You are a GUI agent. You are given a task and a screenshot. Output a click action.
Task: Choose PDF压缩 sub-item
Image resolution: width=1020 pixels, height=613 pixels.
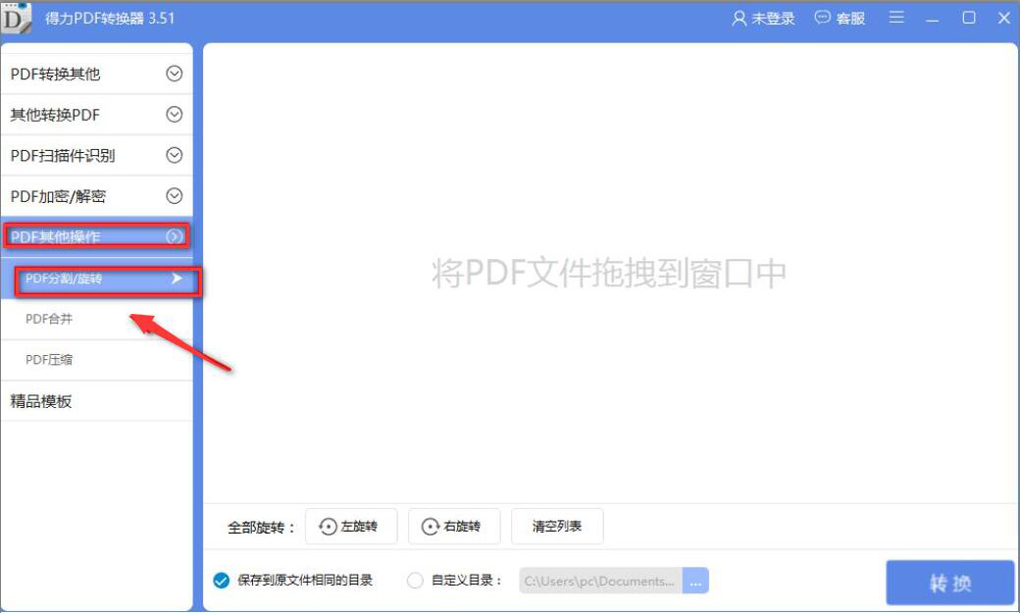pos(97,360)
